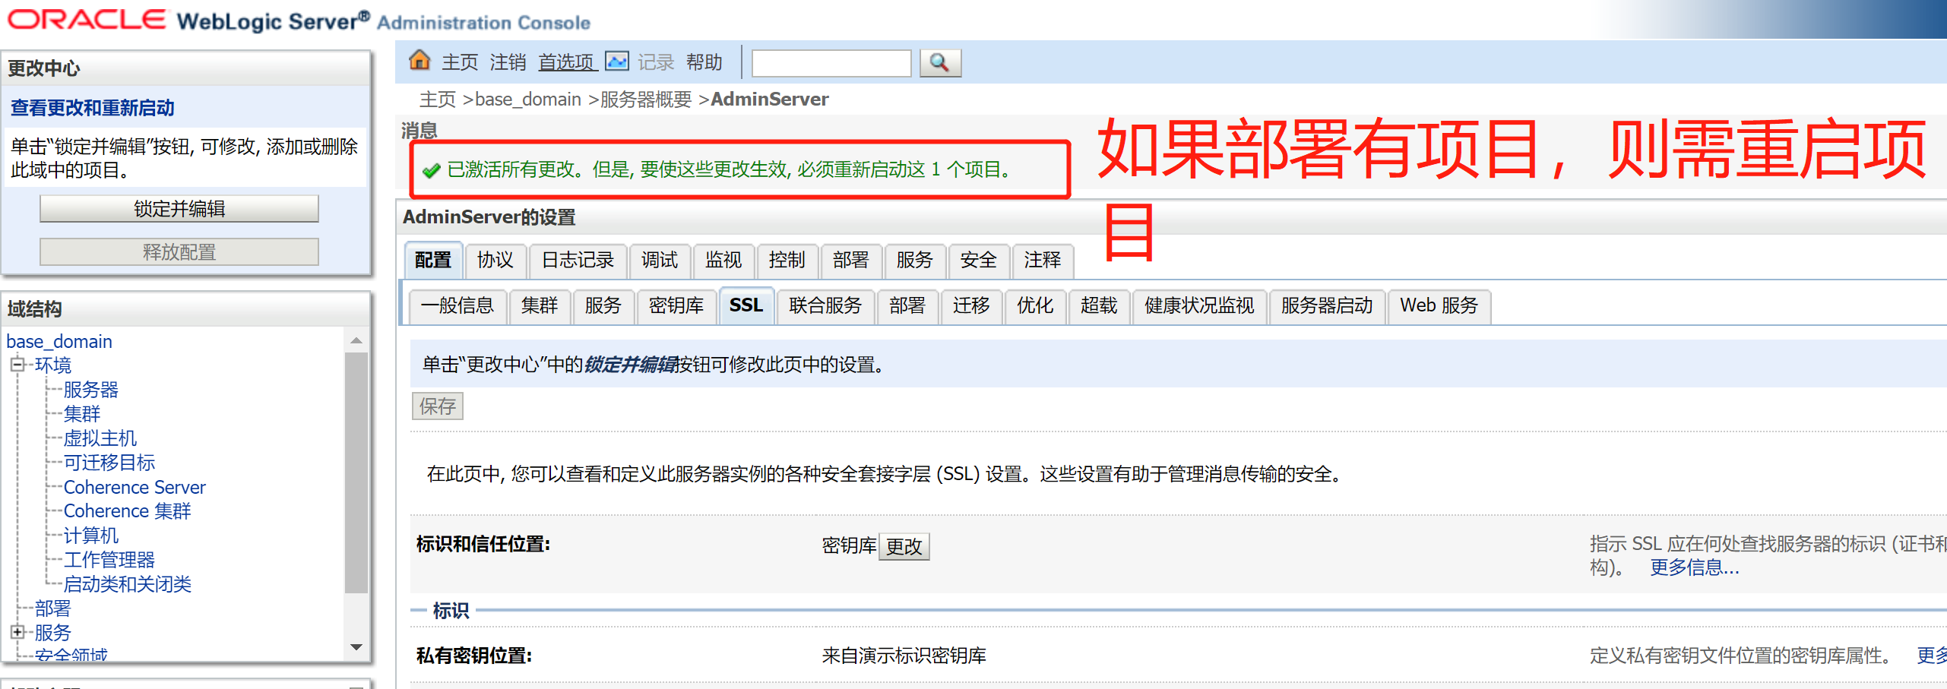
Task: Collapse the 环境 tree node
Action: pos(17,365)
